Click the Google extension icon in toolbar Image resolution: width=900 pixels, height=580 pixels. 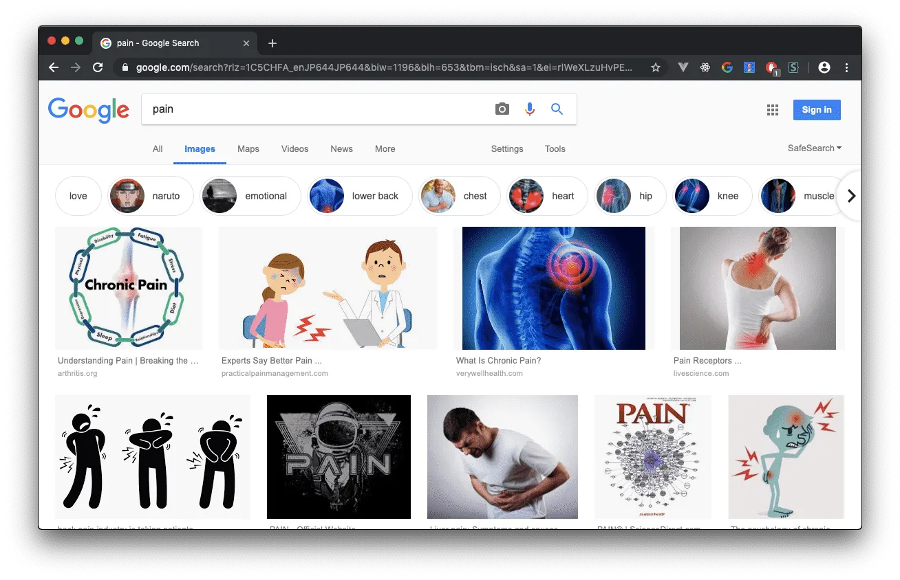click(727, 67)
